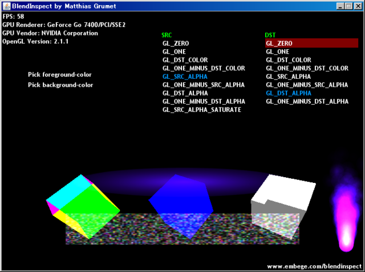Select GL_SRC_ALPHA in the DST column
This screenshot has height=272, width=365.
pos(288,77)
